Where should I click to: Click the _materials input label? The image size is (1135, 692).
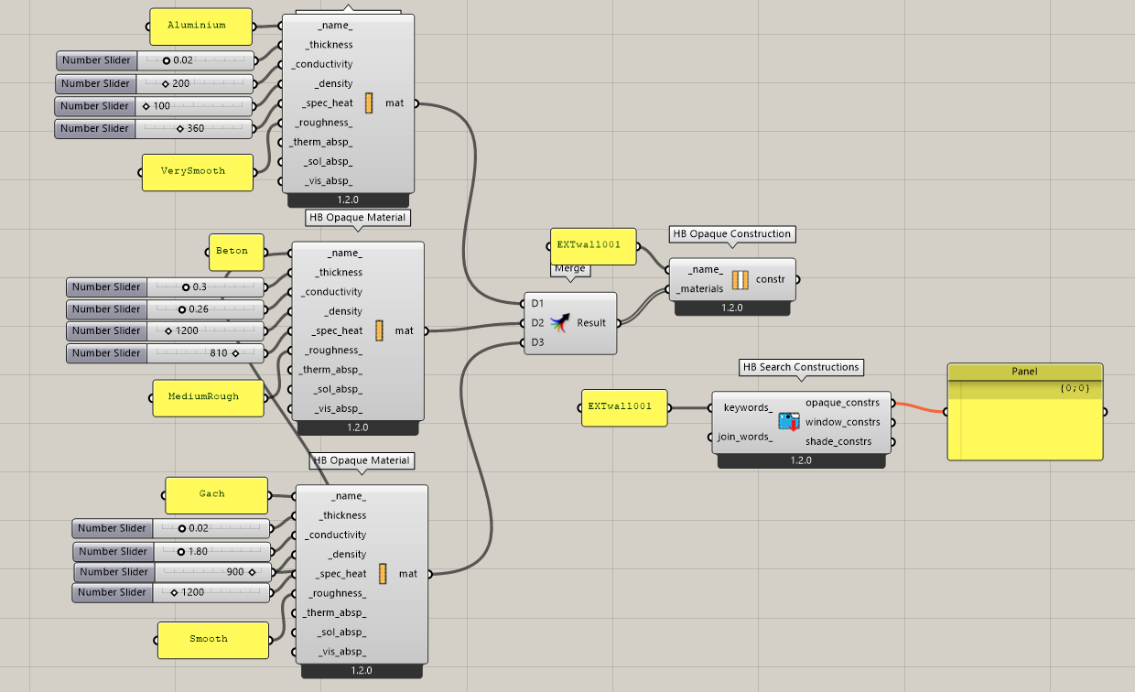(x=700, y=289)
